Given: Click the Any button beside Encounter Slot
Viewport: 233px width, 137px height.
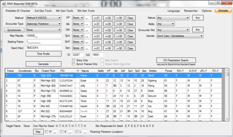Looking at the screenshot, I should point(198,30).
